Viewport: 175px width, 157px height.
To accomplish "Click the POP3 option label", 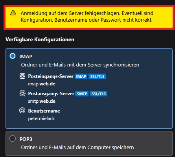I will 26,139.
